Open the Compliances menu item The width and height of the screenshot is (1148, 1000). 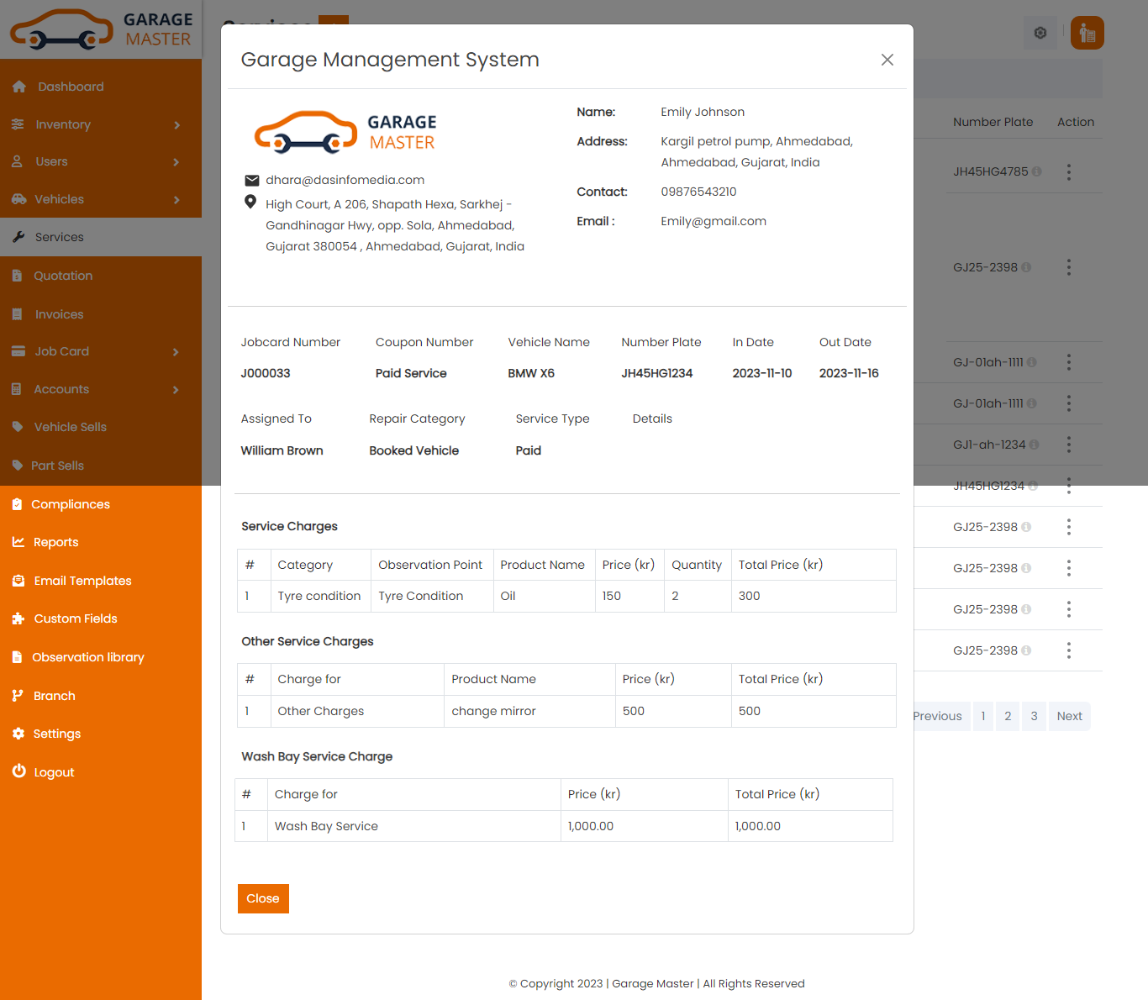(71, 504)
